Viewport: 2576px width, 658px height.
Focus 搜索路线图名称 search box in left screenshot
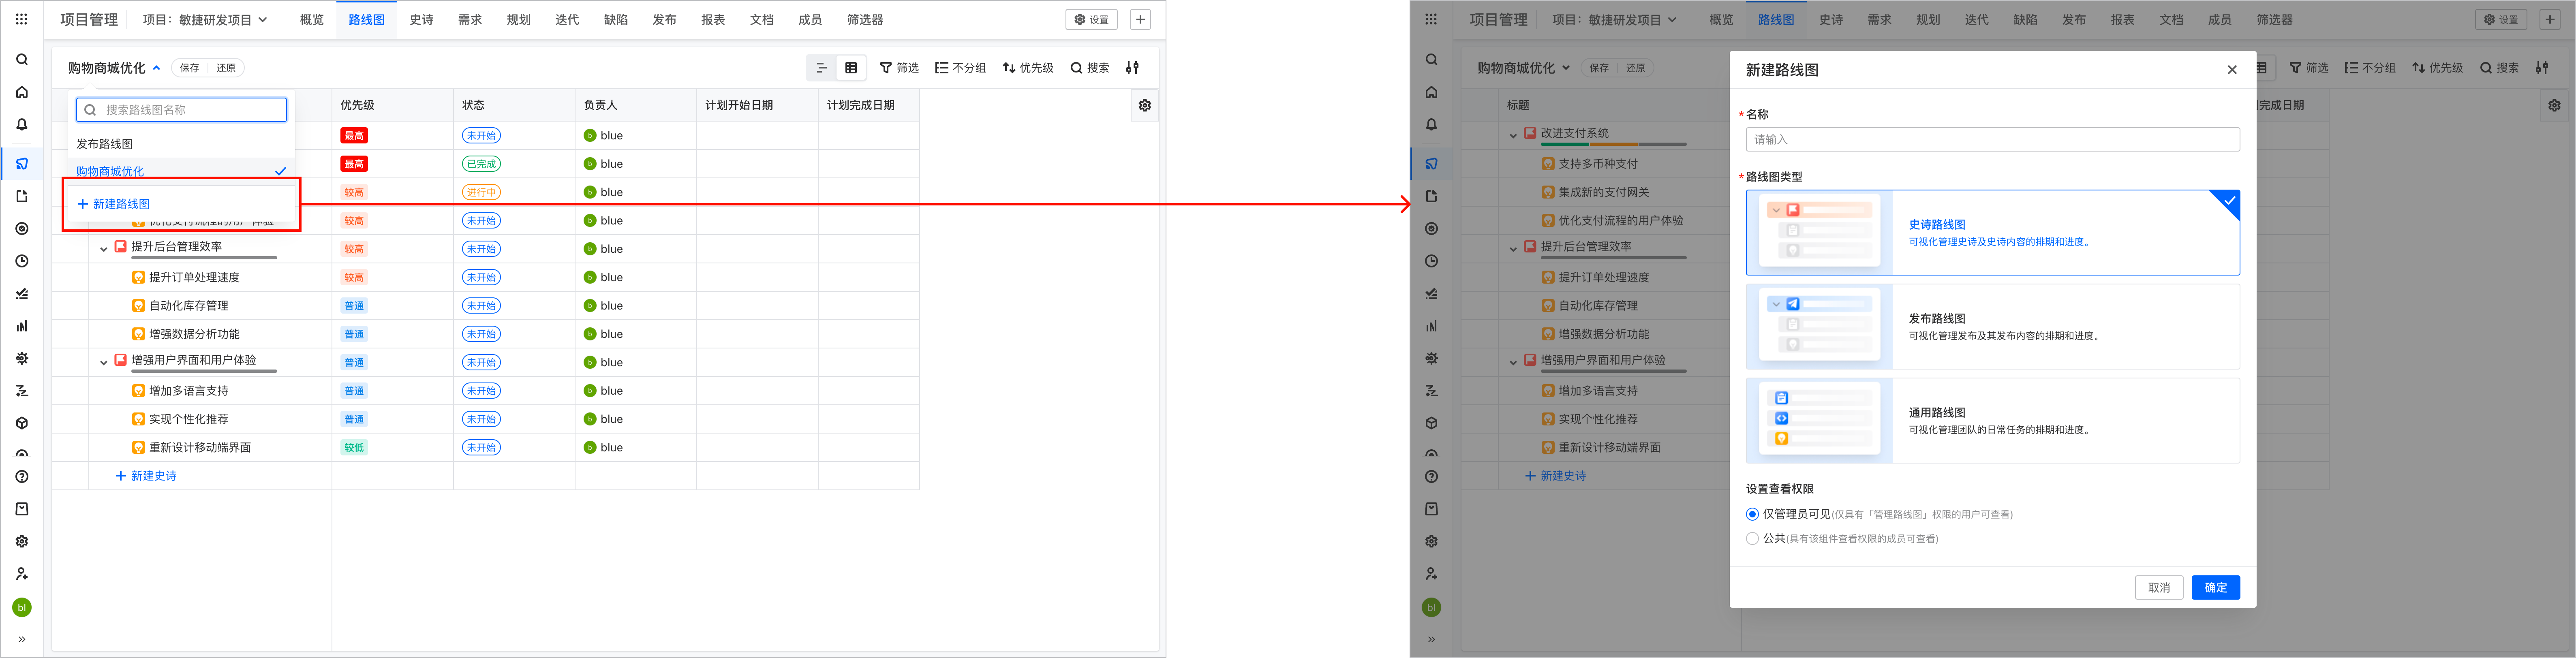(181, 110)
